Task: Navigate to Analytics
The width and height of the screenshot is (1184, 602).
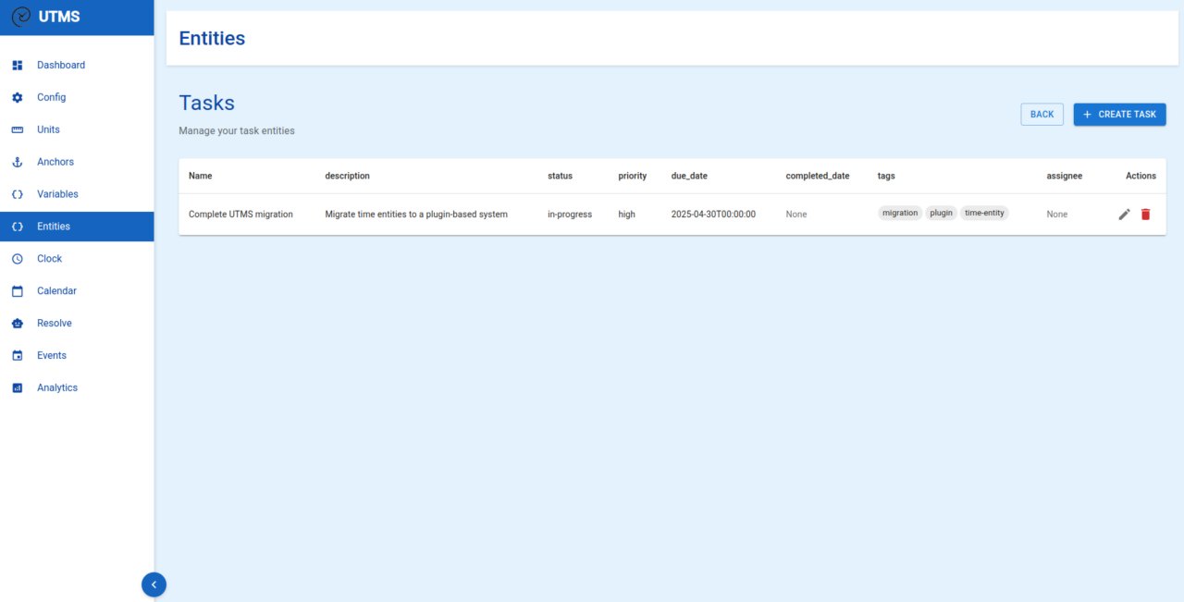Action: 57,388
